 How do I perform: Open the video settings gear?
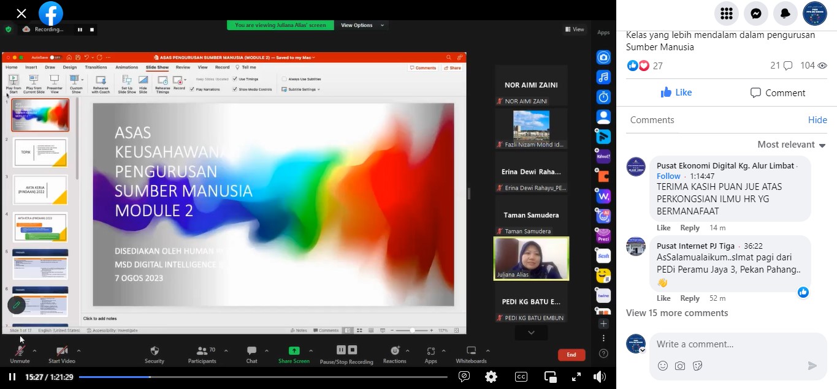(491, 377)
